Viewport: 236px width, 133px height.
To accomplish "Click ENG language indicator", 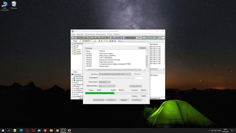I will tap(219, 130).
